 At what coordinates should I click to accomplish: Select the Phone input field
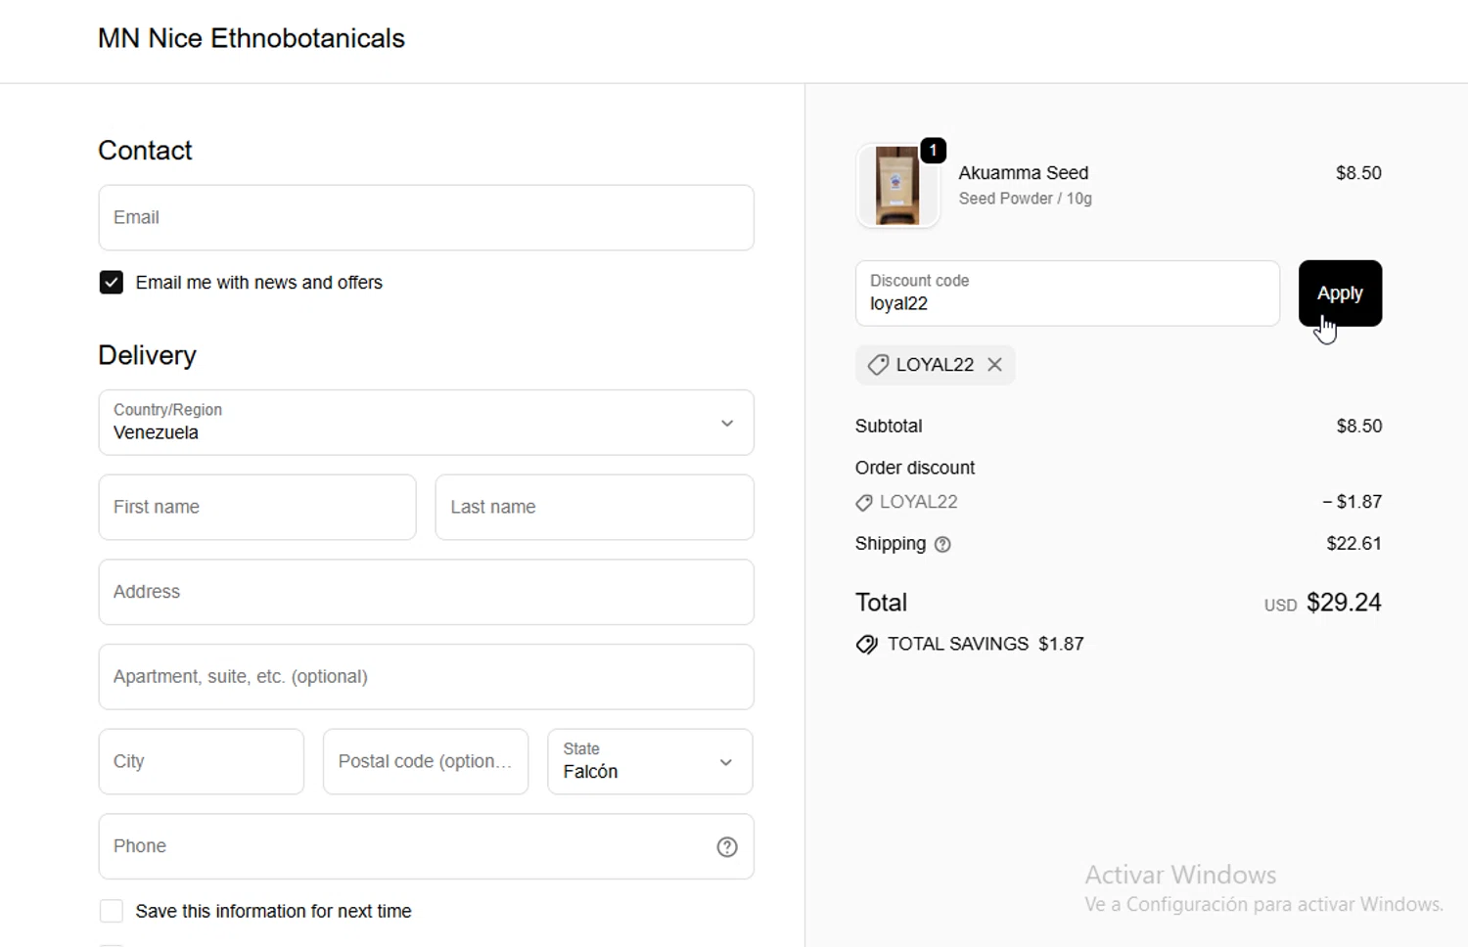pos(426,846)
